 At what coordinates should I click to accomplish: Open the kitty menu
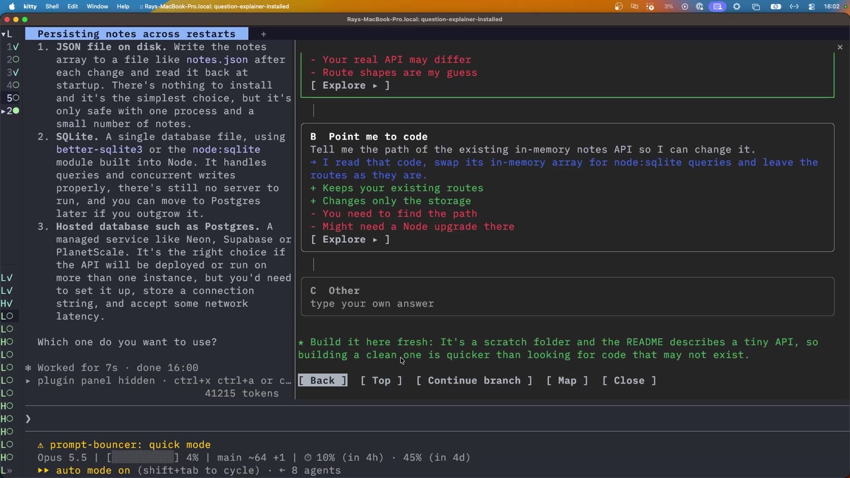point(30,6)
